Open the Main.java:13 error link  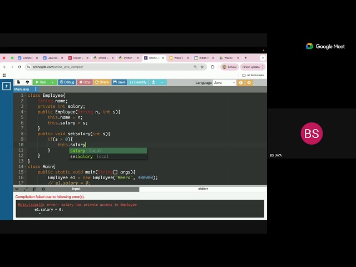point(31,205)
